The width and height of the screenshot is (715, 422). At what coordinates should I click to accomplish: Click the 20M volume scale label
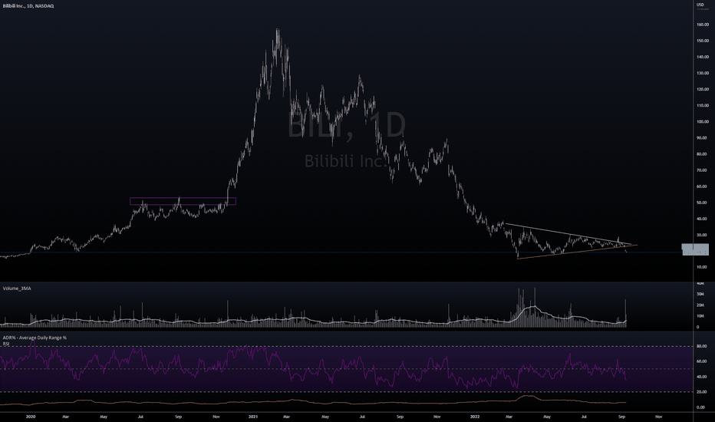click(x=700, y=305)
